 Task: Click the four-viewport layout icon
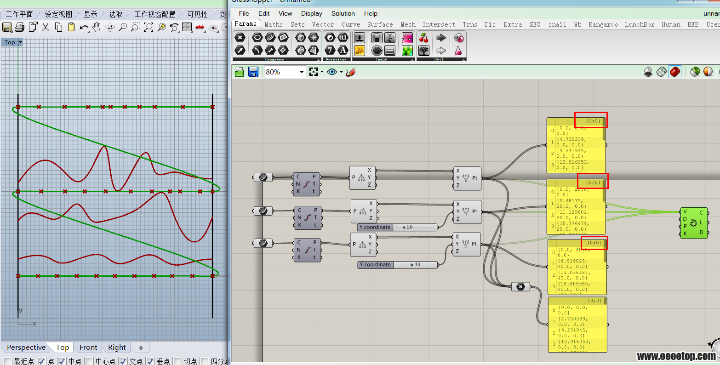tap(187, 28)
